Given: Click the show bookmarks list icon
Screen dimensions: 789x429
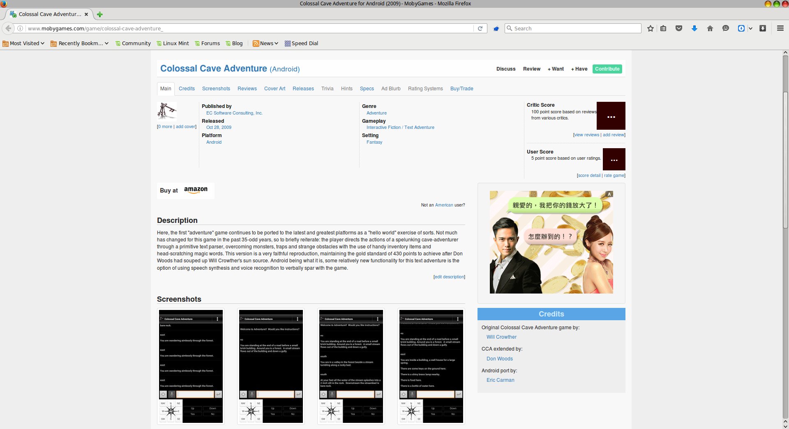Looking at the screenshot, I should click(x=663, y=28).
